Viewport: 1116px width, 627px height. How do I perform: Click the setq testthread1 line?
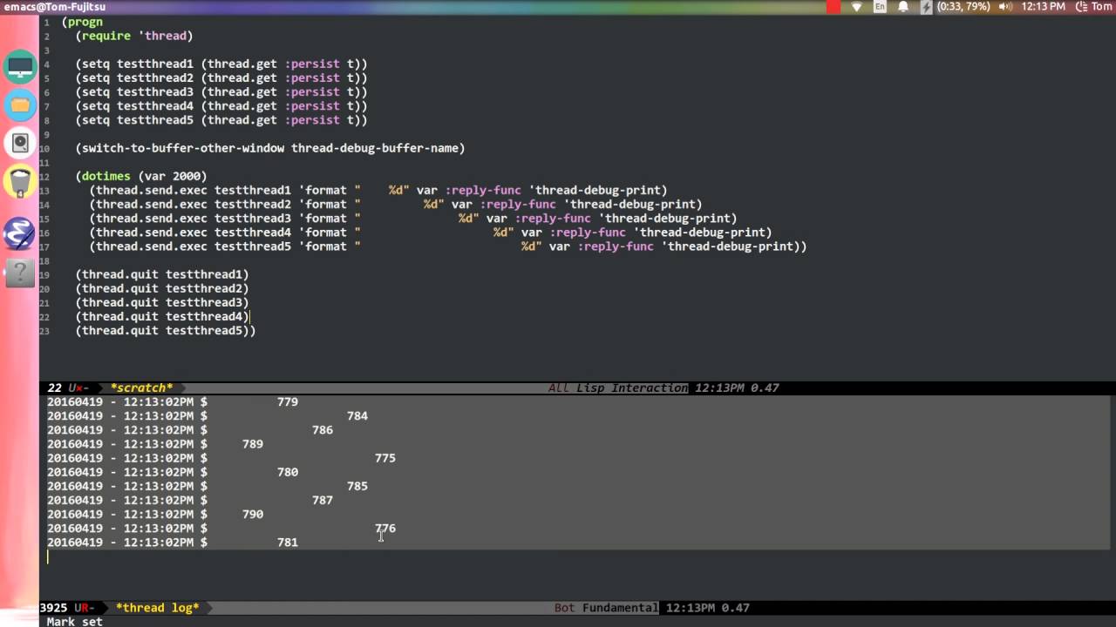click(x=221, y=64)
